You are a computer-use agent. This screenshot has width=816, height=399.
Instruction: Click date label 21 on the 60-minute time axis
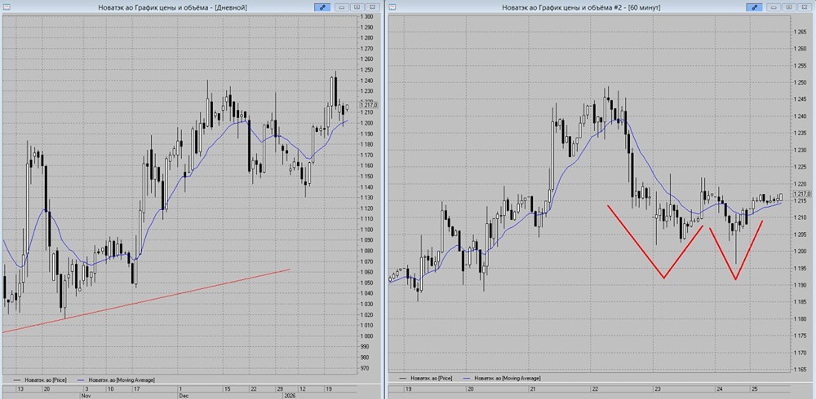(533, 388)
